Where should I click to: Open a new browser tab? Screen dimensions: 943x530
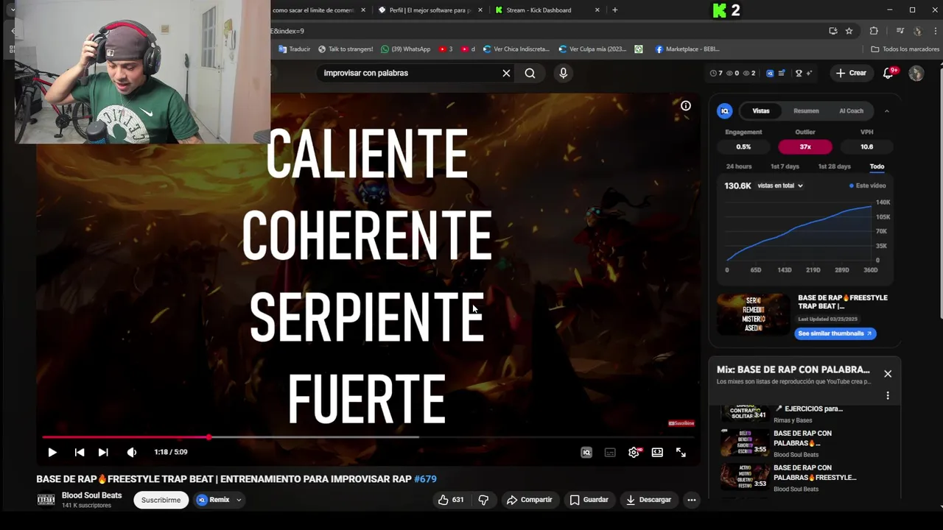coord(615,10)
